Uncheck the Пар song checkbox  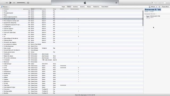click(x=3, y=34)
